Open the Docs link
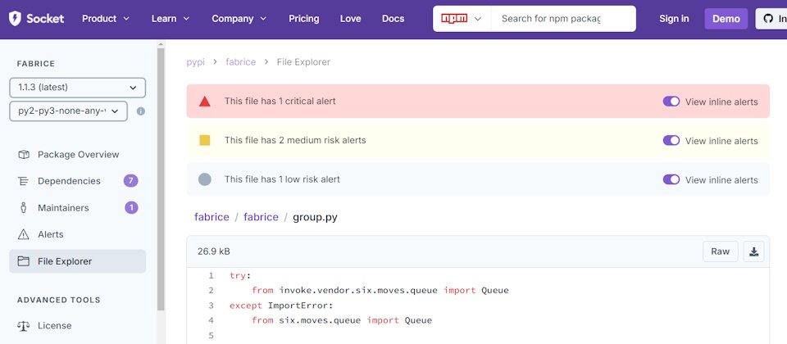This screenshot has height=344, width=787. click(x=393, y=19)
